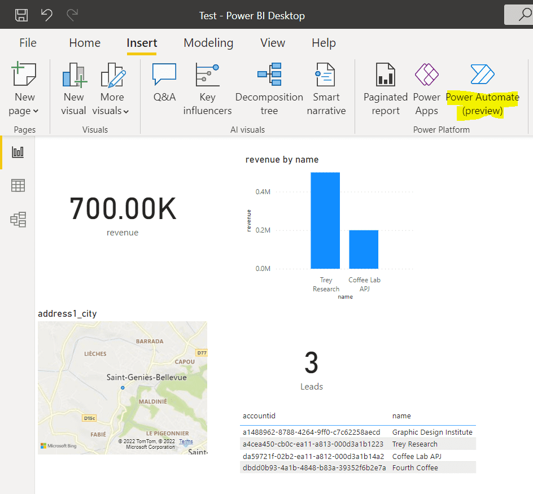Insert a Paginated report visual
Screen dimensions: 533x494
386,89
